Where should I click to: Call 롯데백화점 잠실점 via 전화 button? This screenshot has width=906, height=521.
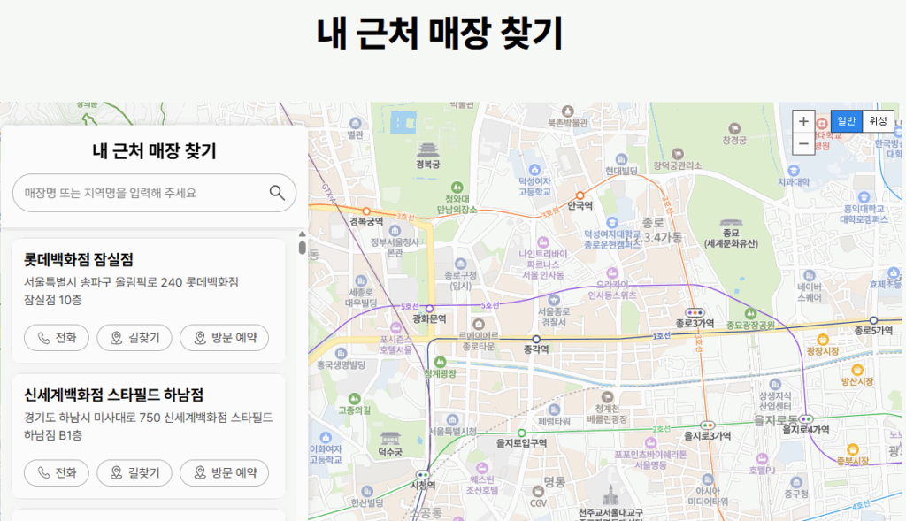pos(57,337)
